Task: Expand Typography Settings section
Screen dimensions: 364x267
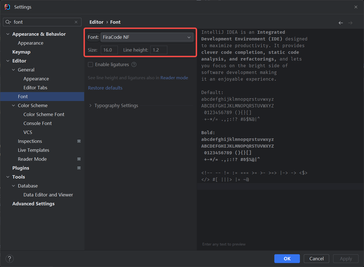Action: [x=90, y=105]
